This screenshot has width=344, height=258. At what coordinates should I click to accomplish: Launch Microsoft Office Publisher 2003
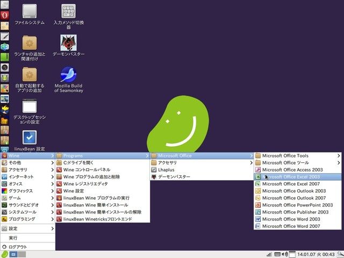297,212
